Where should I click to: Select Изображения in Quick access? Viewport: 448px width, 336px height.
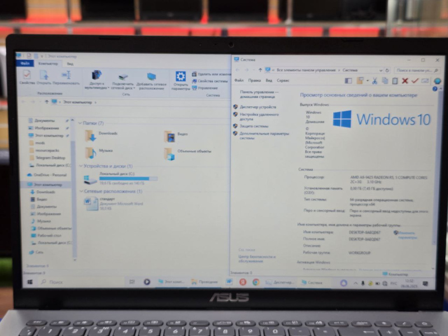click(46, 128)
